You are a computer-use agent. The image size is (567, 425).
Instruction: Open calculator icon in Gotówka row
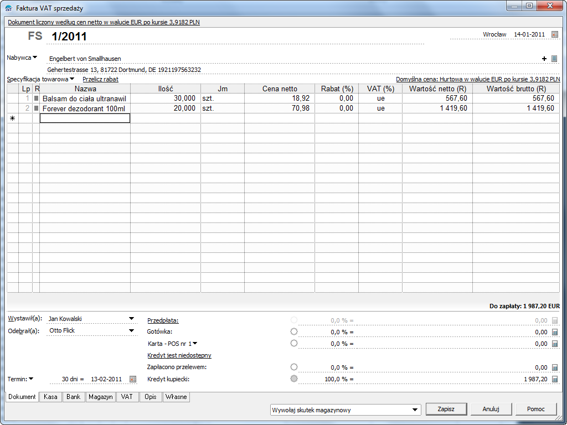point(554,331)
